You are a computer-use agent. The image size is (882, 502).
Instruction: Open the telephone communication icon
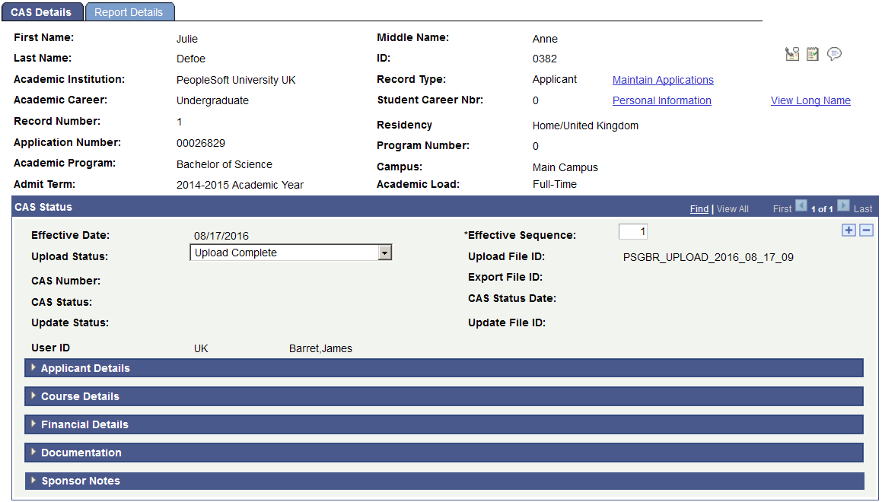tap(792, 54)
